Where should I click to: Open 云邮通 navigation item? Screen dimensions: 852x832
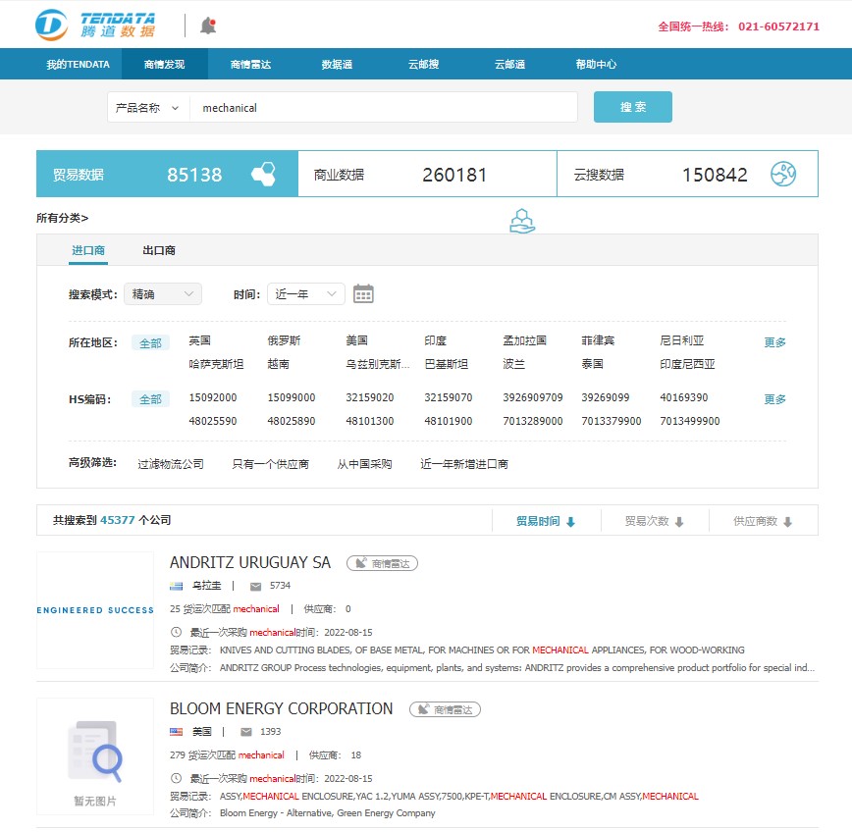(x=510, y=64)
